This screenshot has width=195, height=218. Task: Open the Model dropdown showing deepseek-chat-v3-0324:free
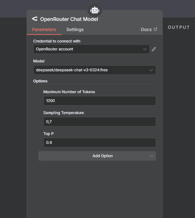(95, 70)
